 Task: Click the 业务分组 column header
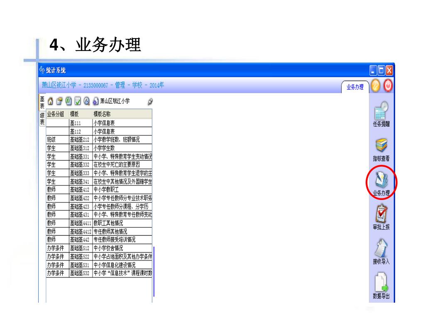[57, 114]
